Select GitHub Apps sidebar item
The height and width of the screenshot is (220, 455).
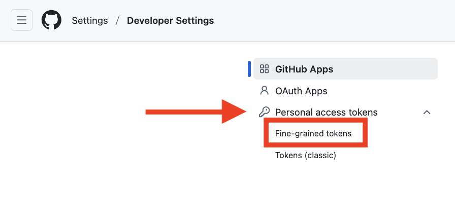345,69
